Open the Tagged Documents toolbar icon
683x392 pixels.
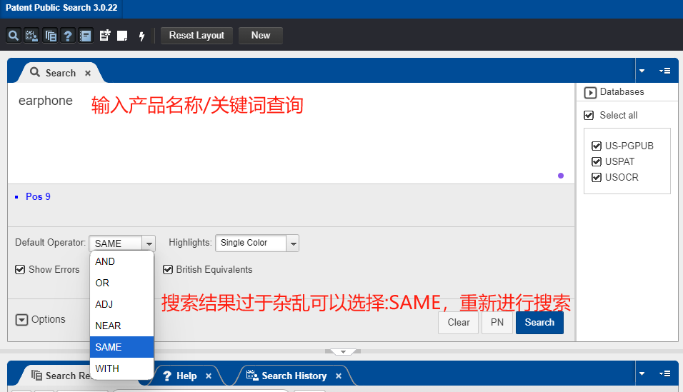click(x=105, y=35)
